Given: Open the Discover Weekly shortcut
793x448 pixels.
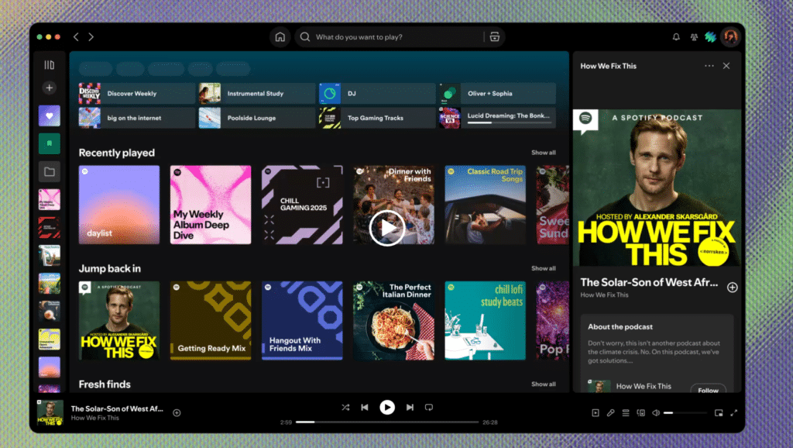Looking at the screenshot, I should 136,94.
